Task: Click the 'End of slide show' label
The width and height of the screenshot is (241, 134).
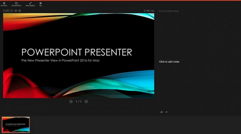Action: pyautogui.click(x=169, y=11)
